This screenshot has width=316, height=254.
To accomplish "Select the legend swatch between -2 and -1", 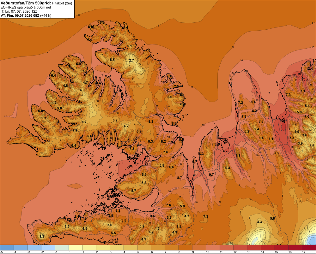I will [x=48, y=248].
